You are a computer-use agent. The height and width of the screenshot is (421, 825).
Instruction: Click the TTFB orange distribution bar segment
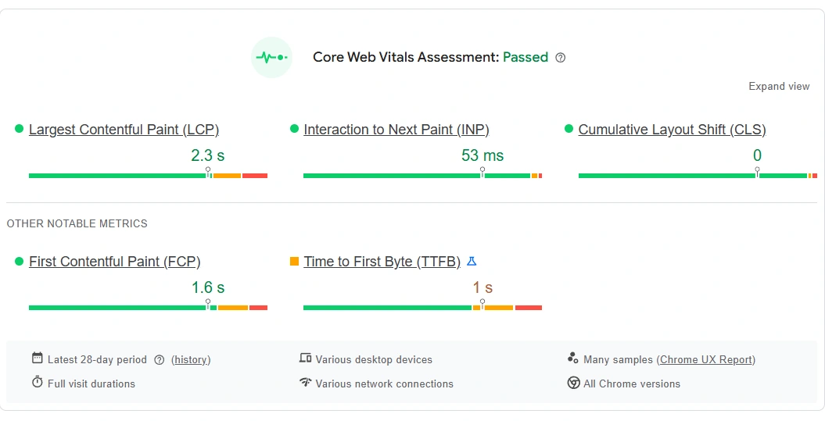497,308
